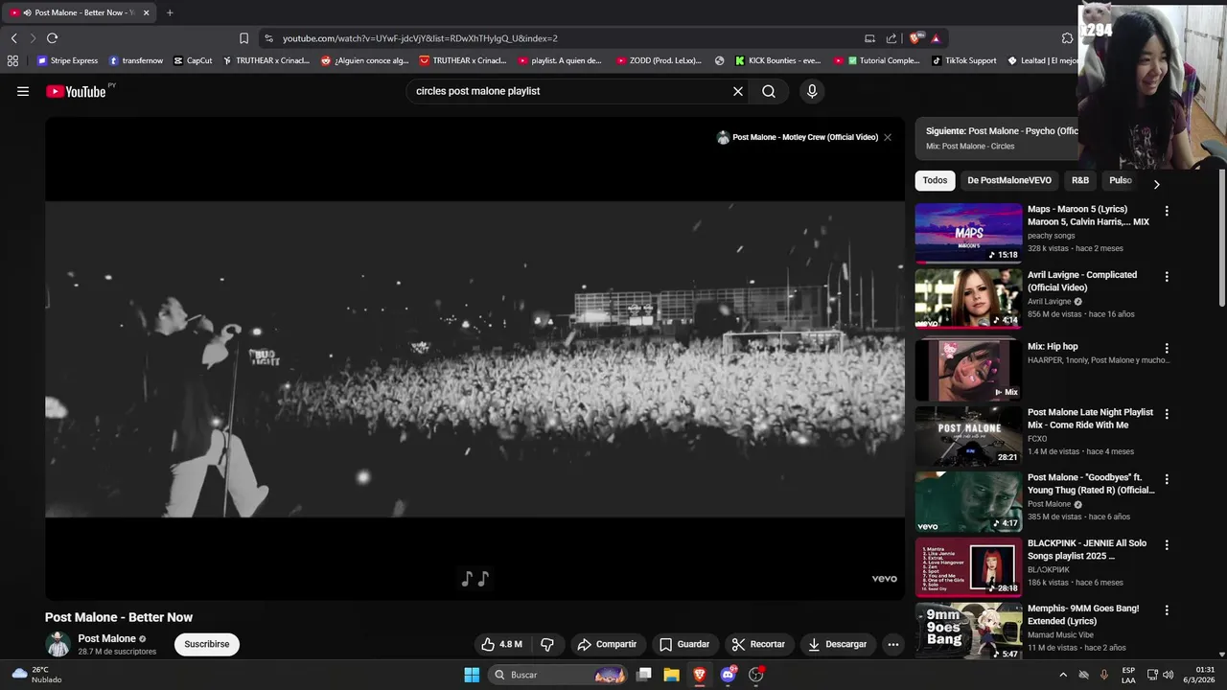1227x690 pixels.
Task: Open options for Avril Lavigne Complicated video
Action: tap(1167, 277)
